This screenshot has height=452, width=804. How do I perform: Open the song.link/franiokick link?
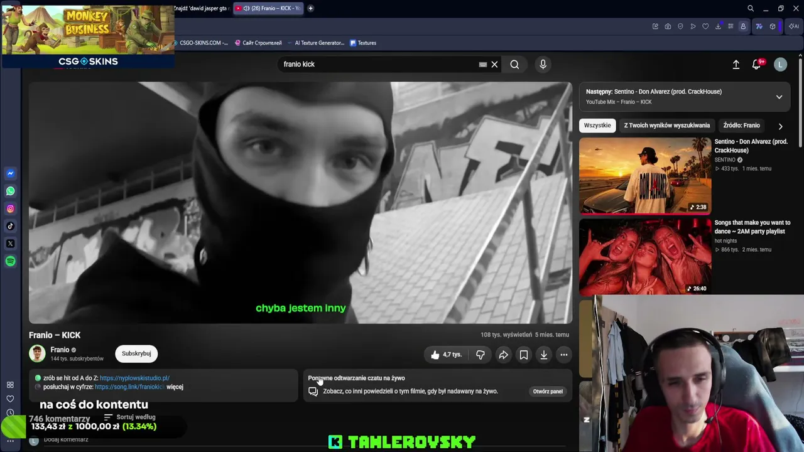click(x=129, y=387)
